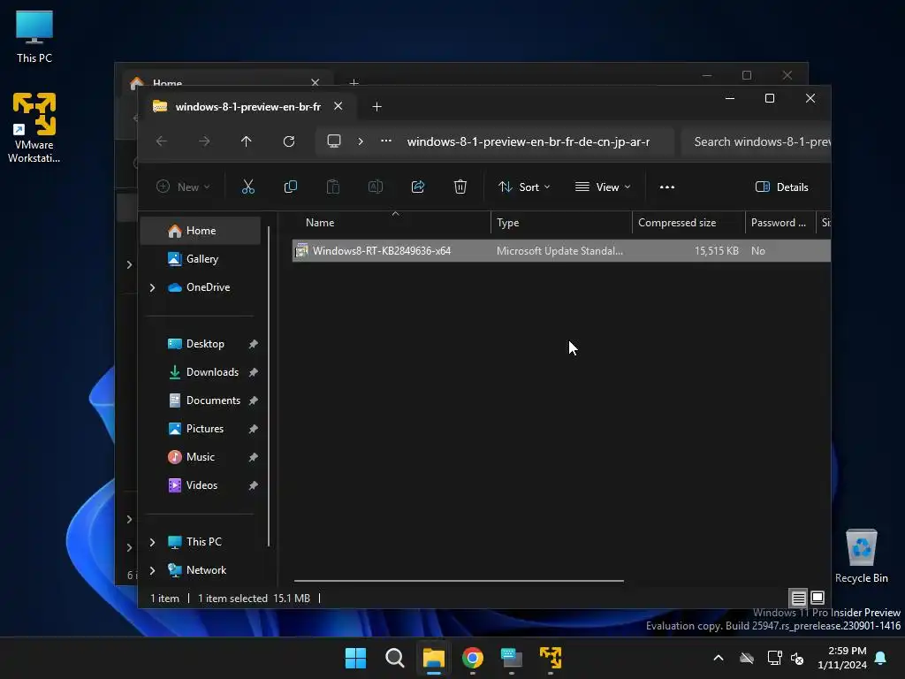Close the Home tab in back window
Screen dimensions: 905x679
pyautogui.click(x=316, y=82)
